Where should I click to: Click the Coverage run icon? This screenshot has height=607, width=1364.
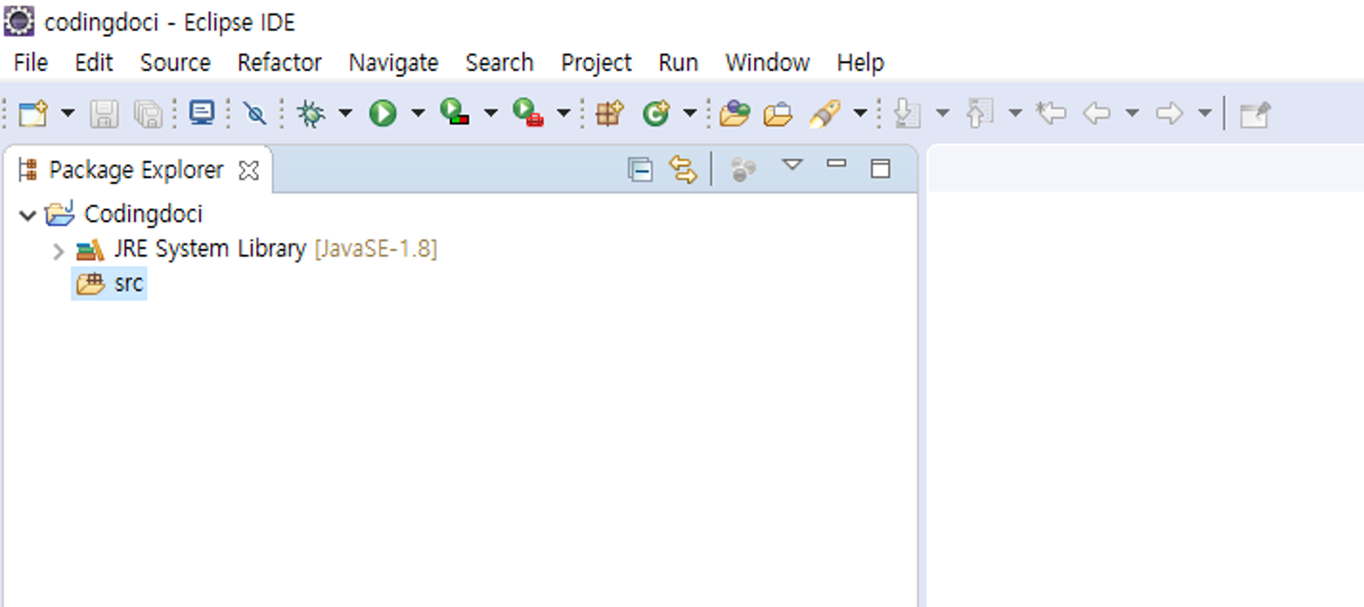click(455, 112)
